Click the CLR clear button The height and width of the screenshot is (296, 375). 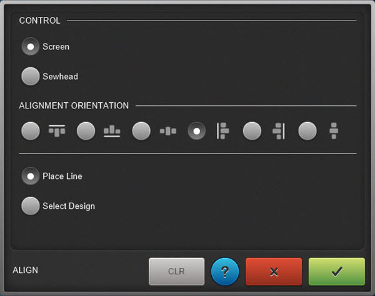[x=176, y=272]
